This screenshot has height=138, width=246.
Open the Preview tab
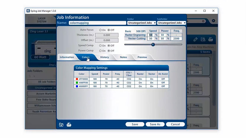(x=142, y=57)
